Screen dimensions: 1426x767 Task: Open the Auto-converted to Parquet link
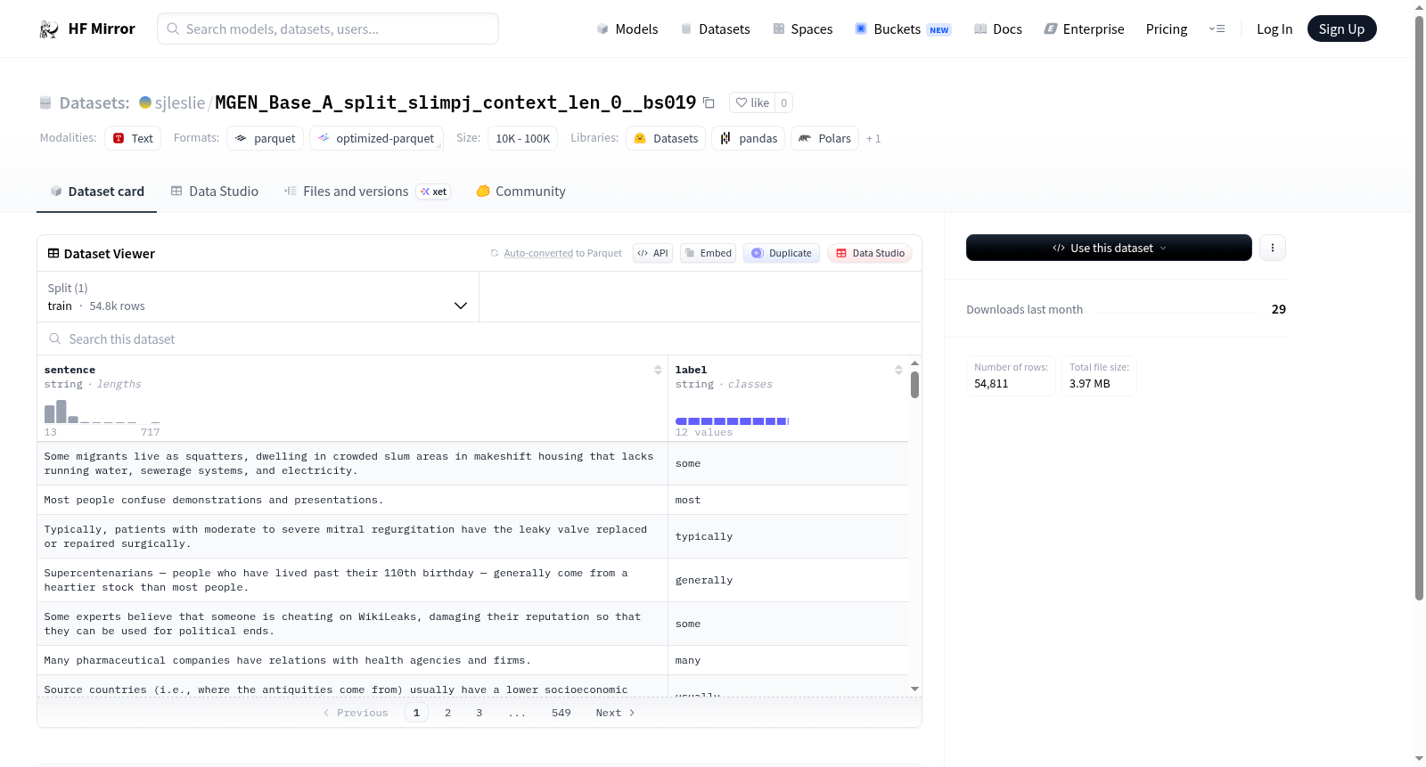coord(556,253)
